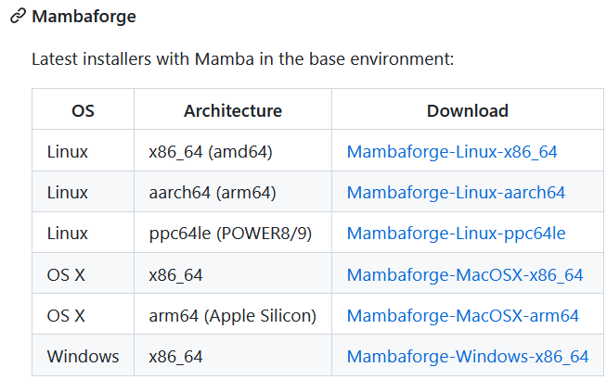Click the x86_64 architecture cell in Windows row

pos(175,357)
